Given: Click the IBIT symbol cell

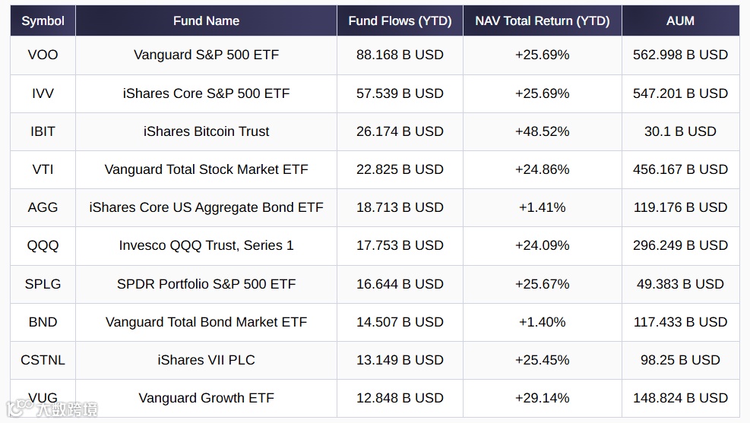Looking at the screenshot, I should [43, 131].
